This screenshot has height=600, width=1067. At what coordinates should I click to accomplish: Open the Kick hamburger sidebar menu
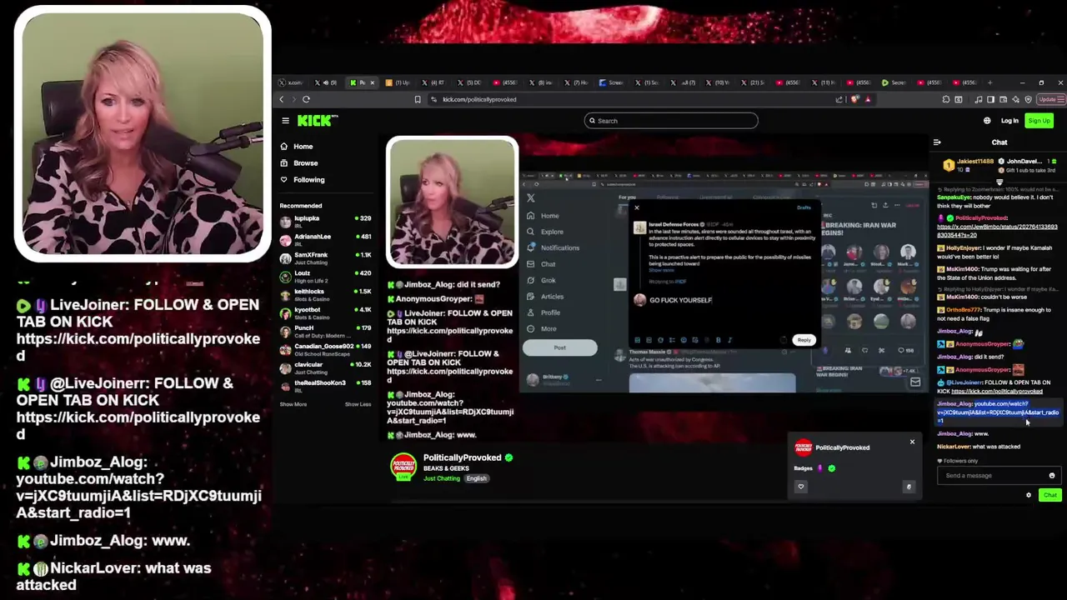(285, 121)
